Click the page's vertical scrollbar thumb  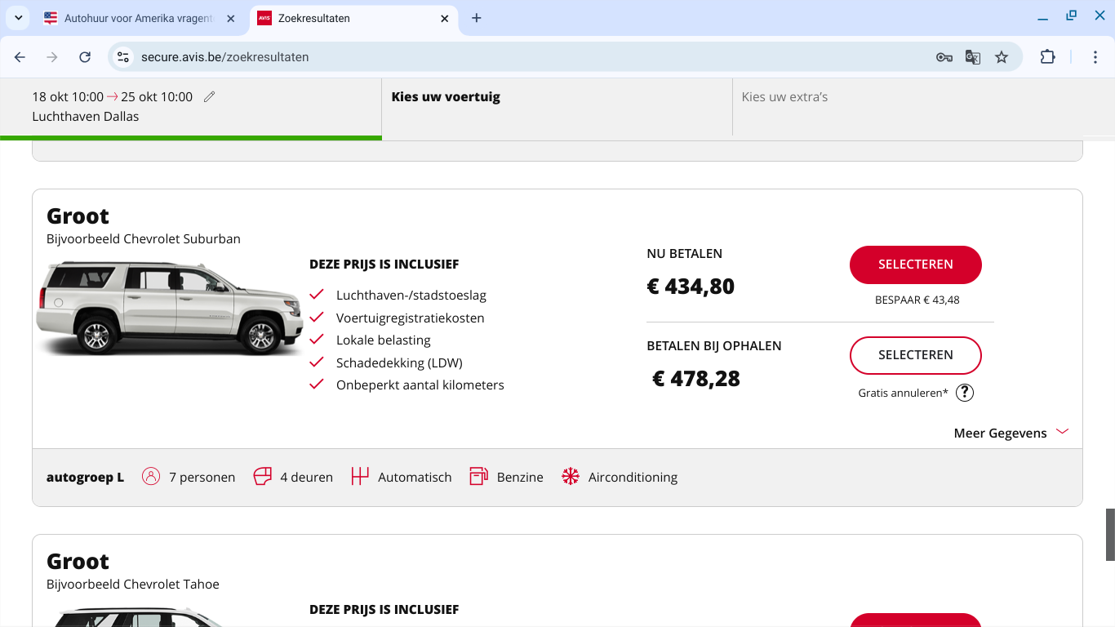1110,534
